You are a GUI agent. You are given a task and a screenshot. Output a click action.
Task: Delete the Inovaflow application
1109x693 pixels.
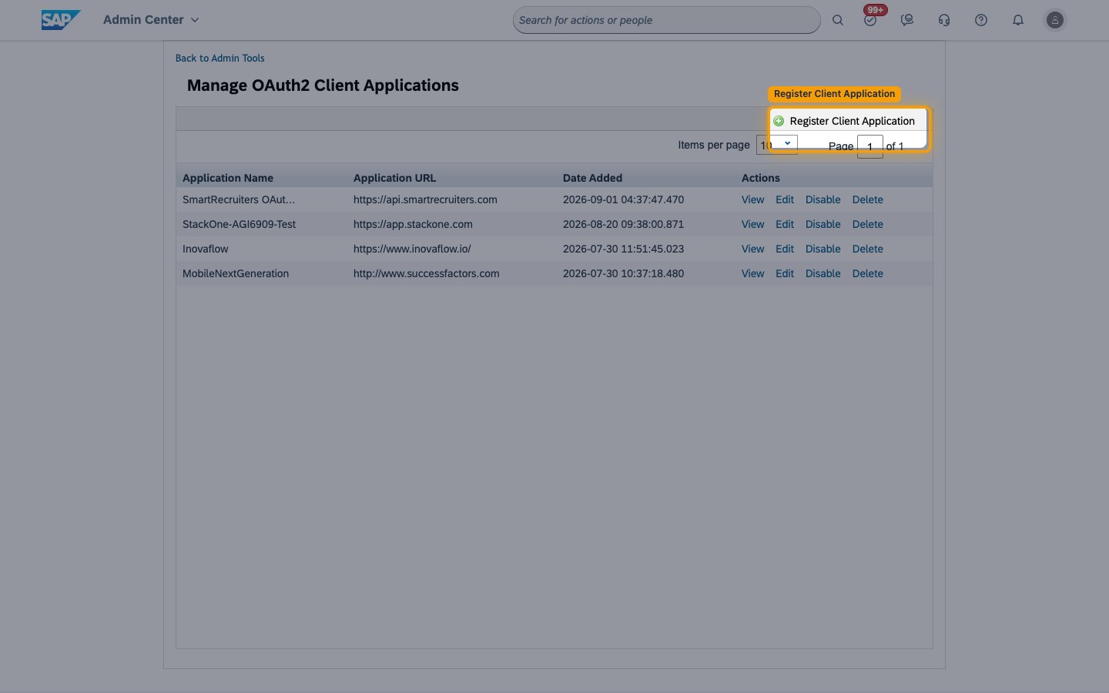[868, 249]
